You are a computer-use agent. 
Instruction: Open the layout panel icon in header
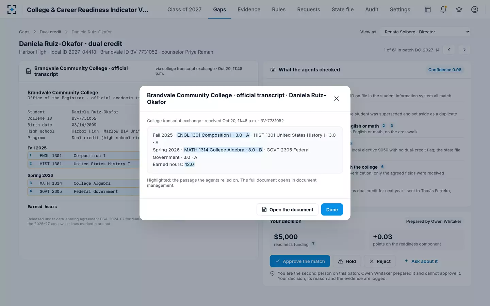click(428, 10)
